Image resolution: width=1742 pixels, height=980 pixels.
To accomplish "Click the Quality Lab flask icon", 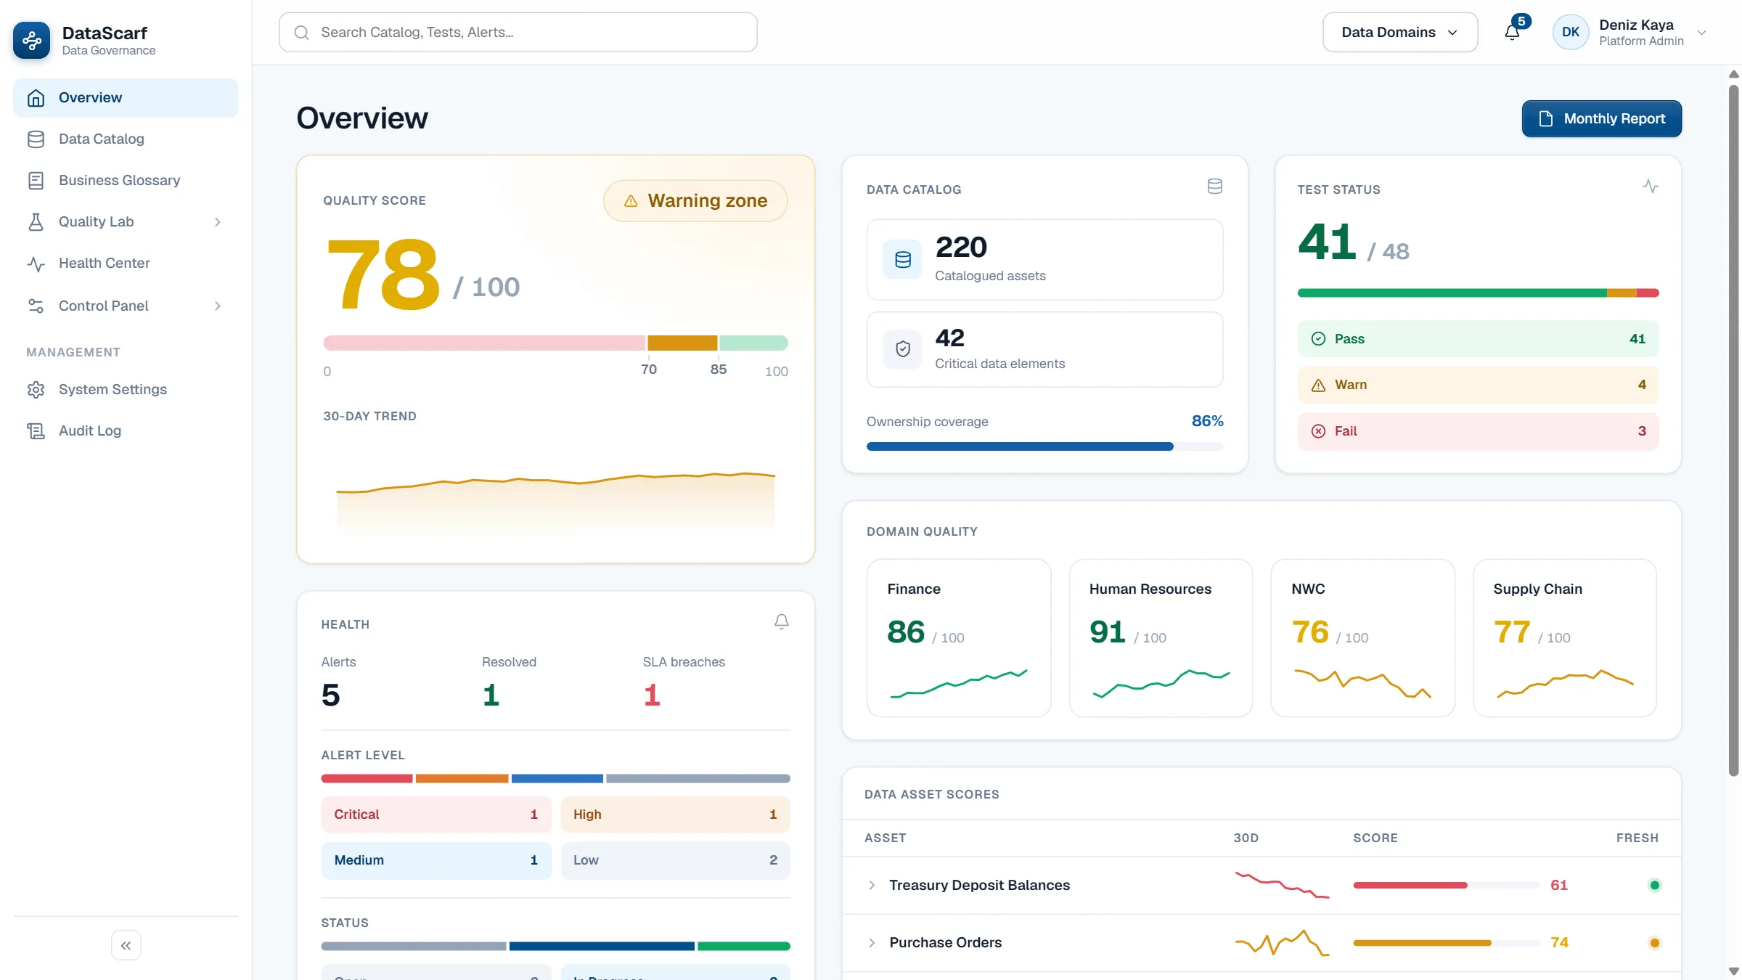I will (36, 222).
